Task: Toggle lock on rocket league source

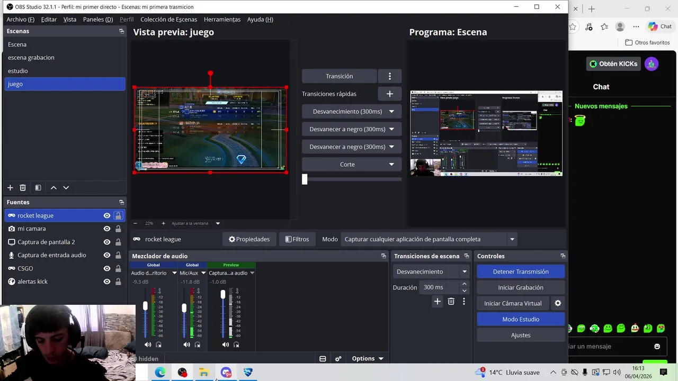Action: click(118, 215)
